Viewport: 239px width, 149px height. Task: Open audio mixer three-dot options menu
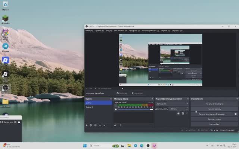(120, 125)
